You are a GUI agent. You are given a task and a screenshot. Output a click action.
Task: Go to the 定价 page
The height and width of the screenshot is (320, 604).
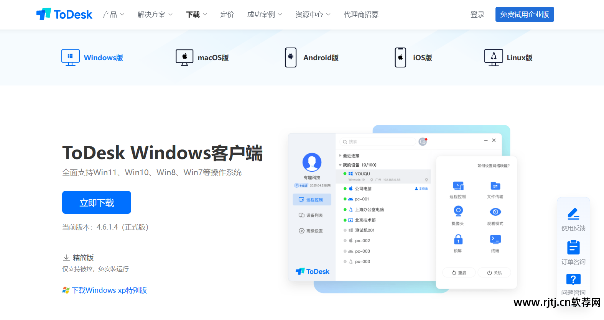(x=227, y=15)
